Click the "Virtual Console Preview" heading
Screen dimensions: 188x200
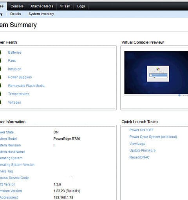143,42
